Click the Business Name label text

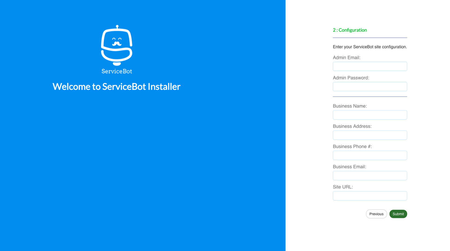point(350,106)
